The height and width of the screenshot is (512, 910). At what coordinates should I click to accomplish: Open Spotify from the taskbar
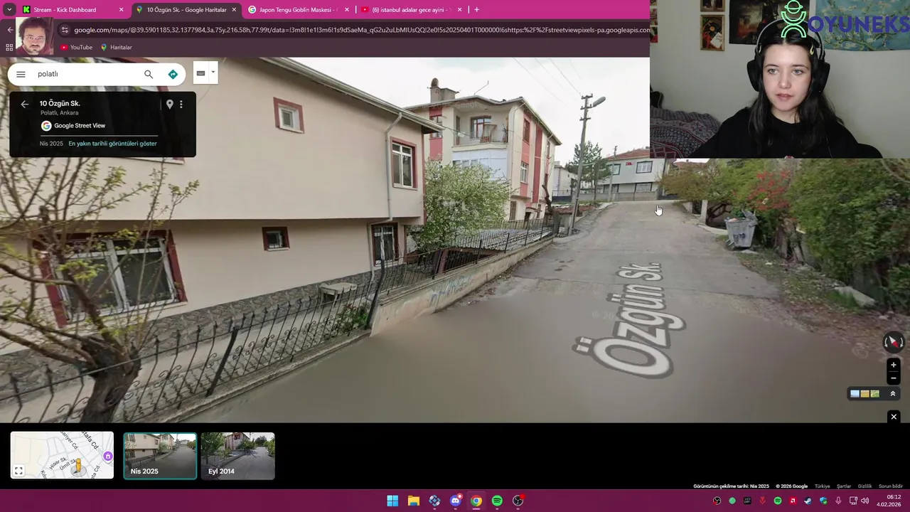497,501
